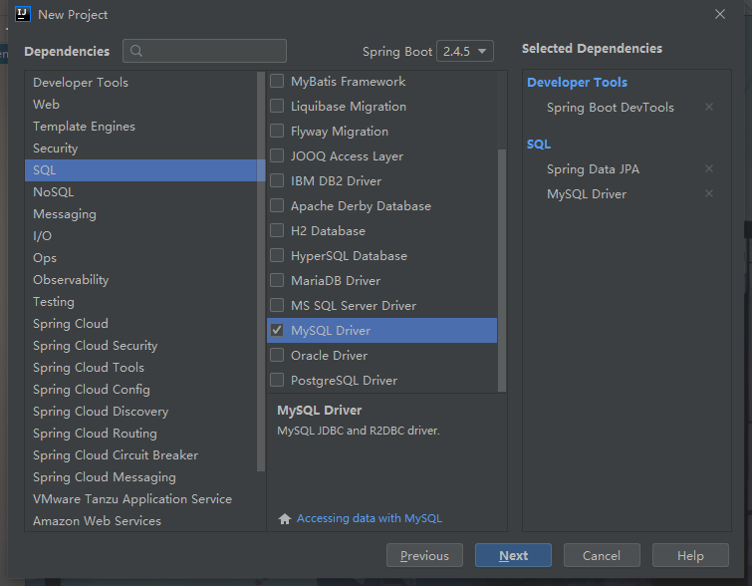Select Spring Cloud Tools category
This screenshot has height=586, width=752.
click(x=141, y=368)
